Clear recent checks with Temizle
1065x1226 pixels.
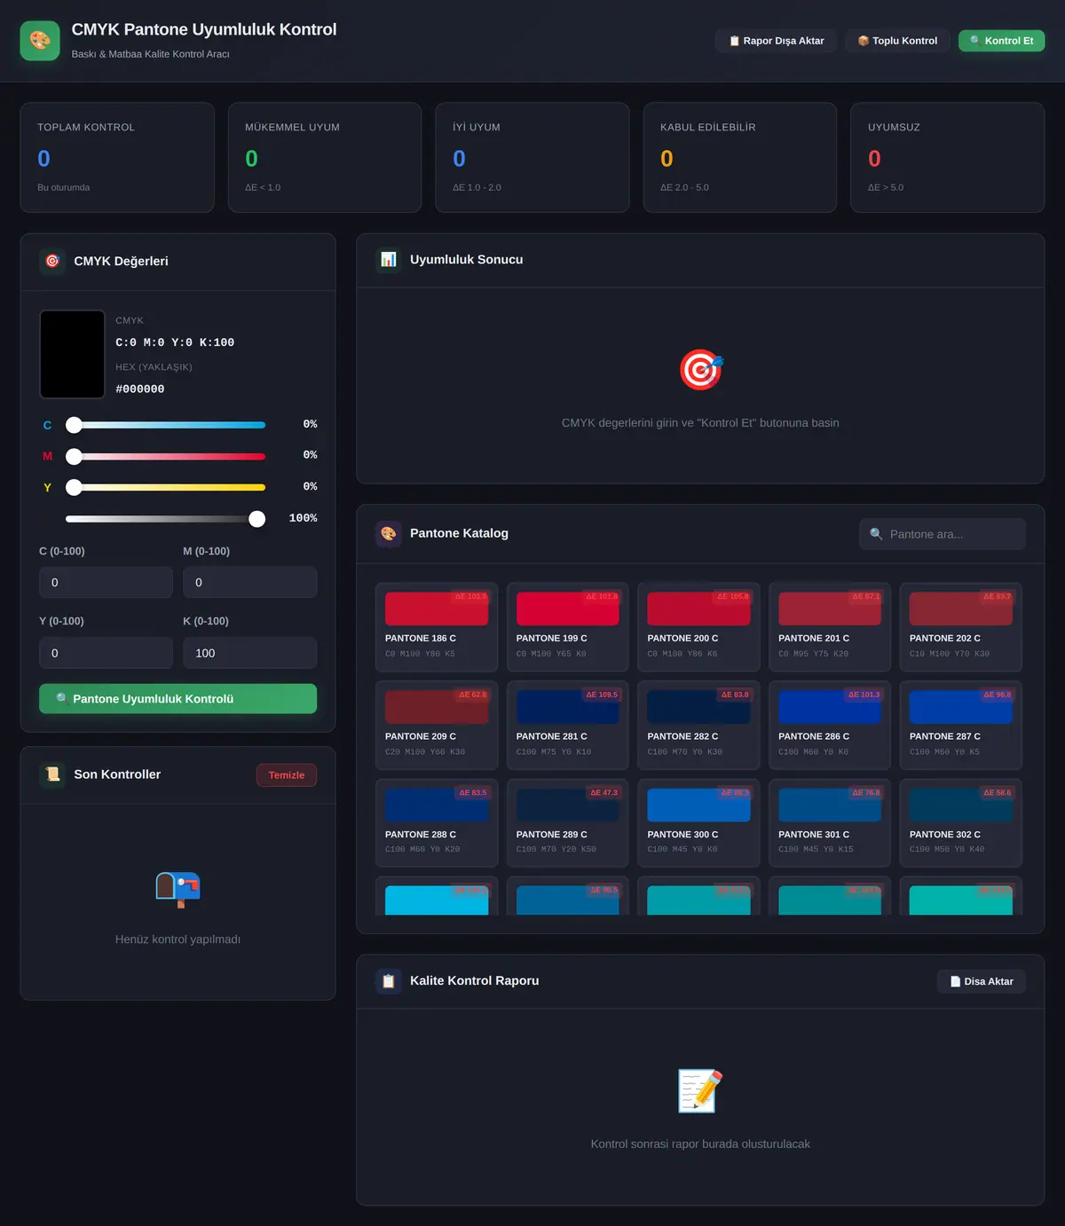[287, 775]
